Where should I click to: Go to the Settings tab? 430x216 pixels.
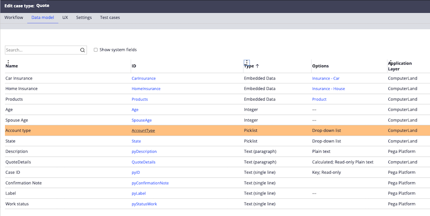84,18
